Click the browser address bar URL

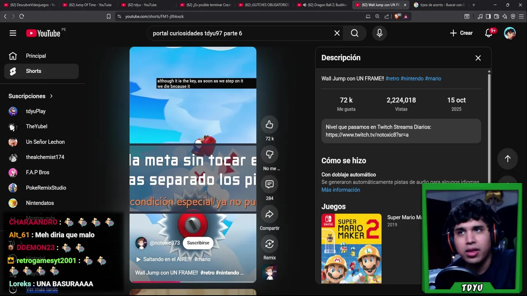tap(154, 16)
